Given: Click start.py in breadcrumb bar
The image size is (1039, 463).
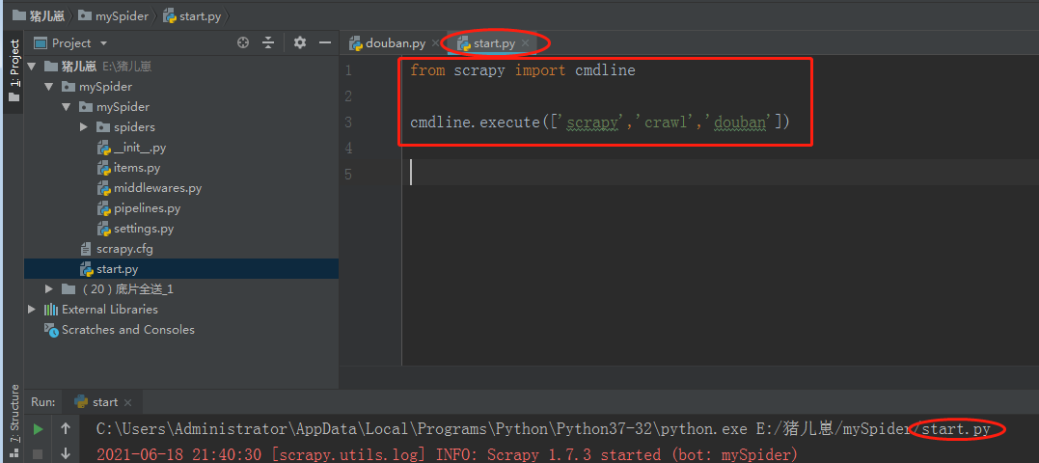Looking at the screenshot, I should (x=192, y=15).
